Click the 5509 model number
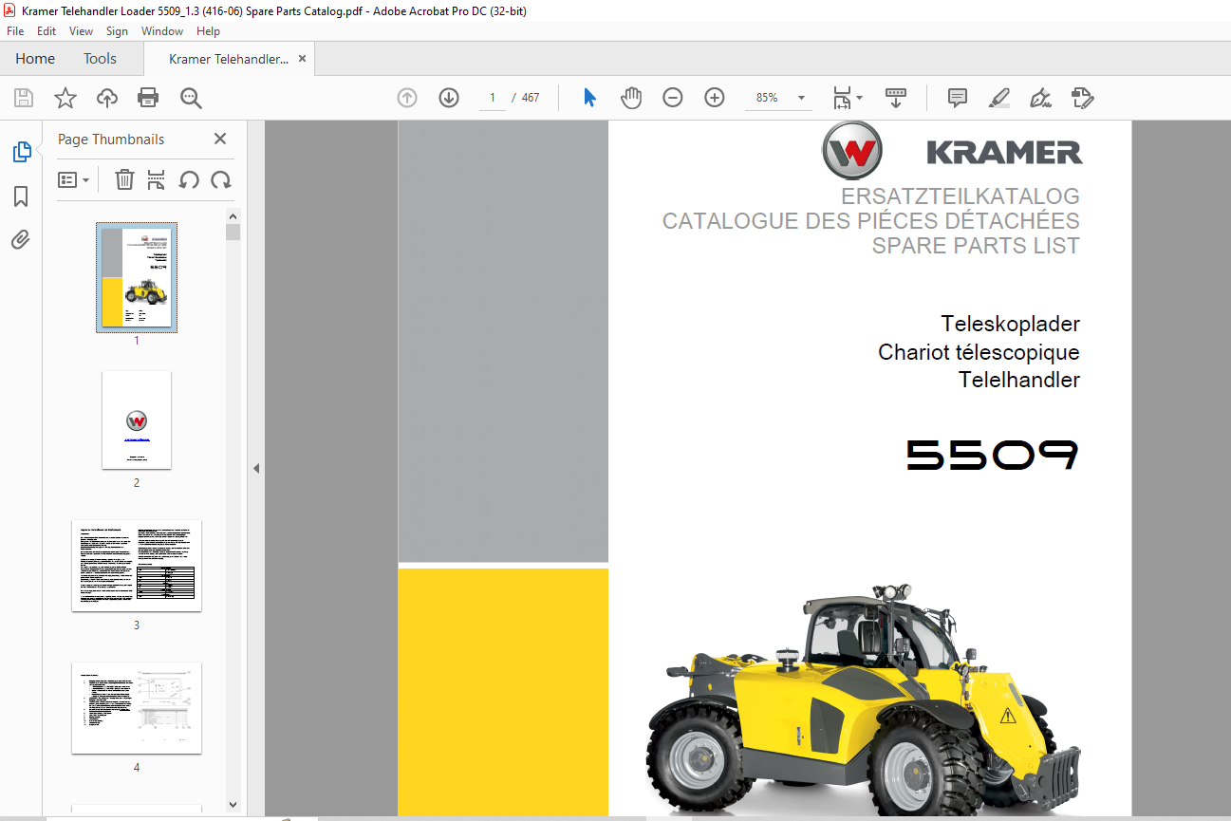Screen dimensions: 1231x821 click(x=993, y=455)
